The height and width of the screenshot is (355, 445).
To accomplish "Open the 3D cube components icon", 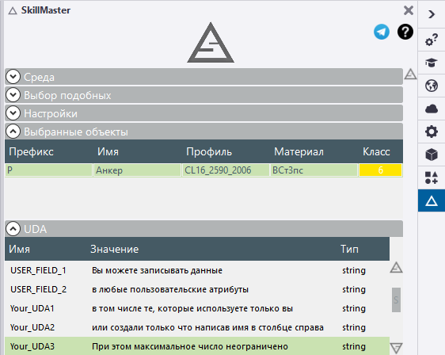I will pyautogui.click(x=432, y=155).
